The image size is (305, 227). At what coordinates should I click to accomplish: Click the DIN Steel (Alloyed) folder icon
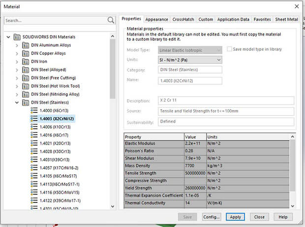pos(26,70)
